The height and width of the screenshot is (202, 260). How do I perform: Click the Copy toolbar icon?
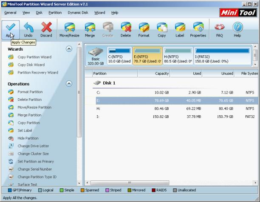[x=162, y=27]
